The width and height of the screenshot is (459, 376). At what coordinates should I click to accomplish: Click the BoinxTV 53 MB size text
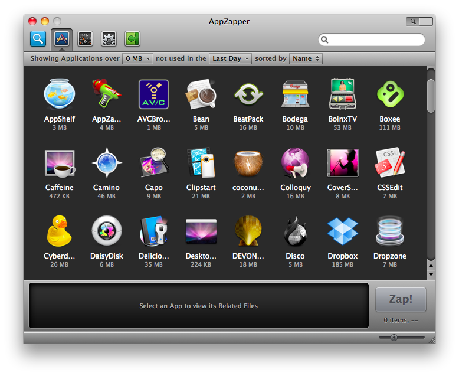click(x=342, y=127)
